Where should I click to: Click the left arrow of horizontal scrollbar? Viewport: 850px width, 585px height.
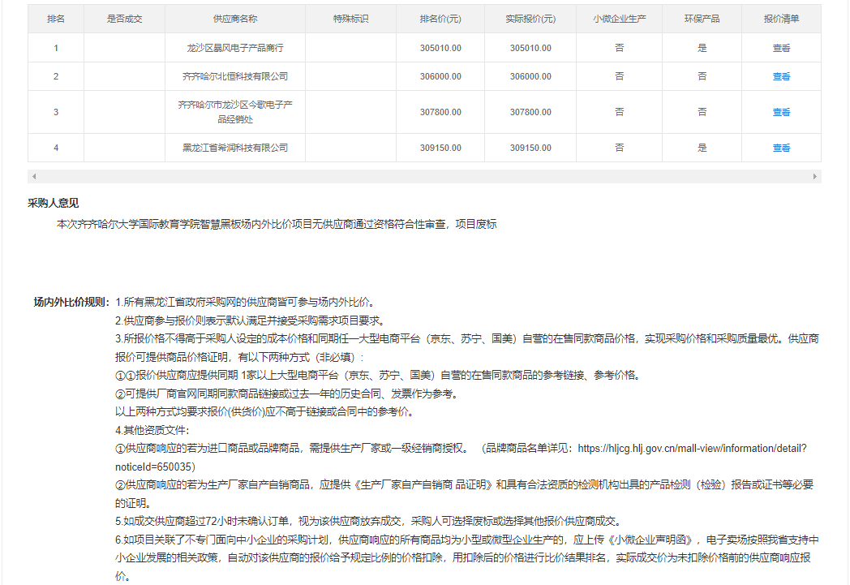[x=33, y=176]
